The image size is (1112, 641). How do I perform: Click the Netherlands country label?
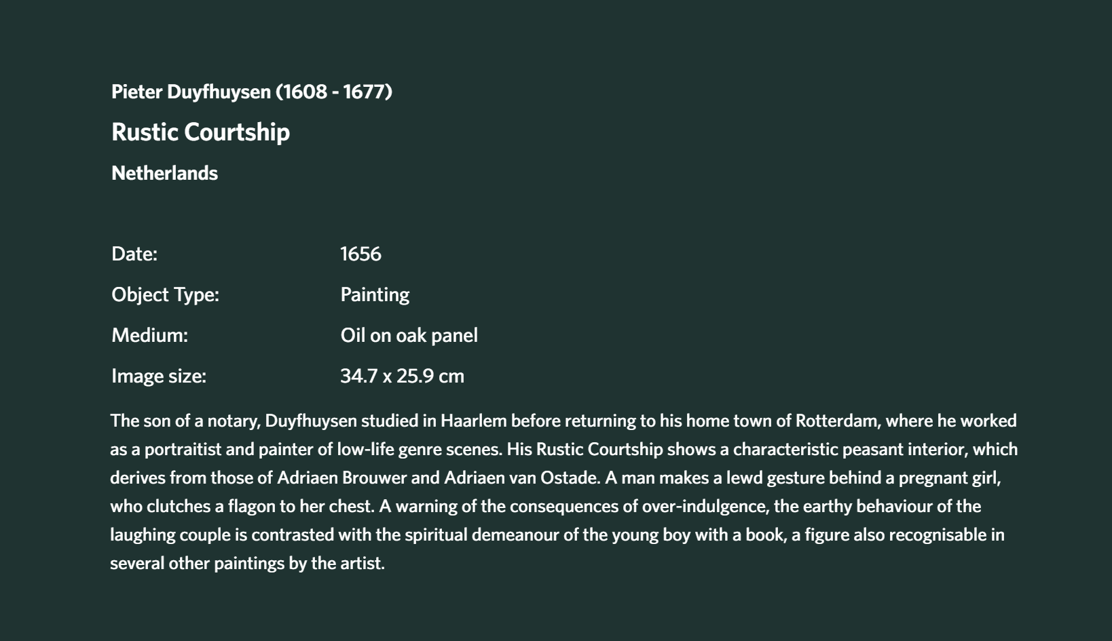pyautogui.click(x=164, y=173)
